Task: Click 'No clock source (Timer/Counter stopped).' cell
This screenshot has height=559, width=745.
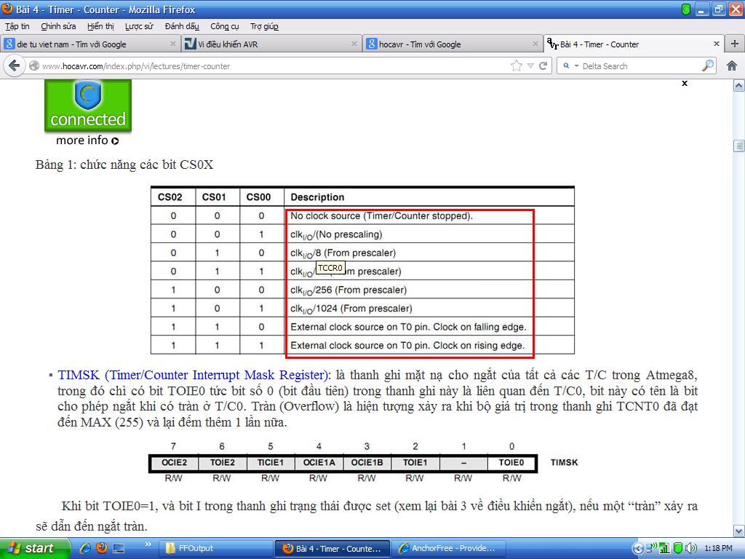Action: [x=381, y=215]
